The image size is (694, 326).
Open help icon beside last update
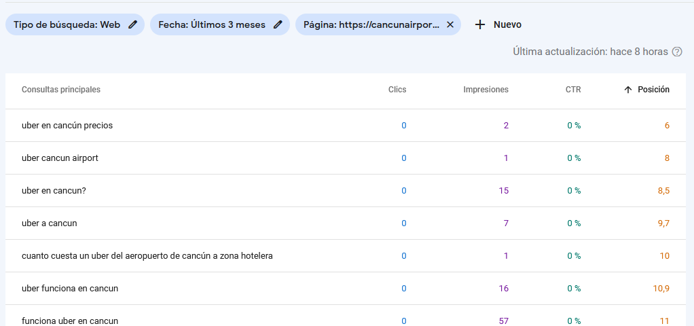click(x=677, y=52)
